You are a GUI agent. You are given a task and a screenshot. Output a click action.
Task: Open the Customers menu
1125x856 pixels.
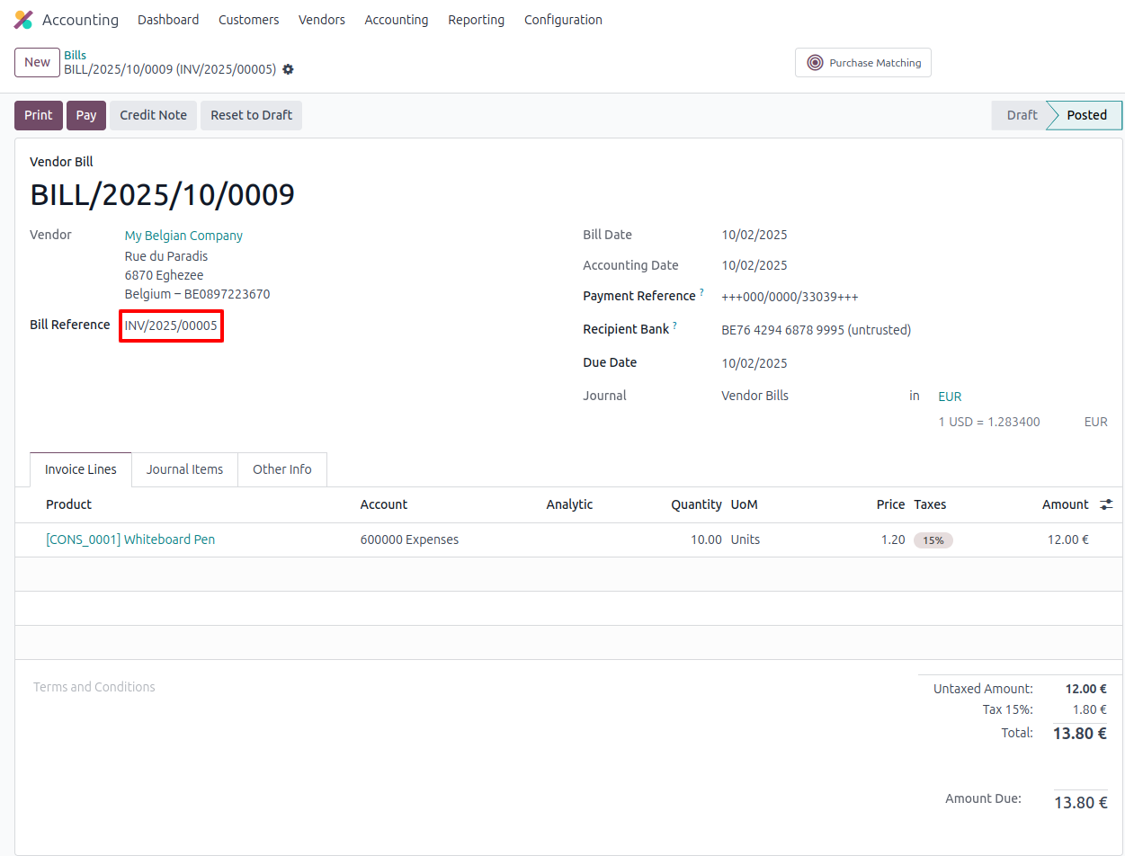pyautogui.click(x=249, y=20)
